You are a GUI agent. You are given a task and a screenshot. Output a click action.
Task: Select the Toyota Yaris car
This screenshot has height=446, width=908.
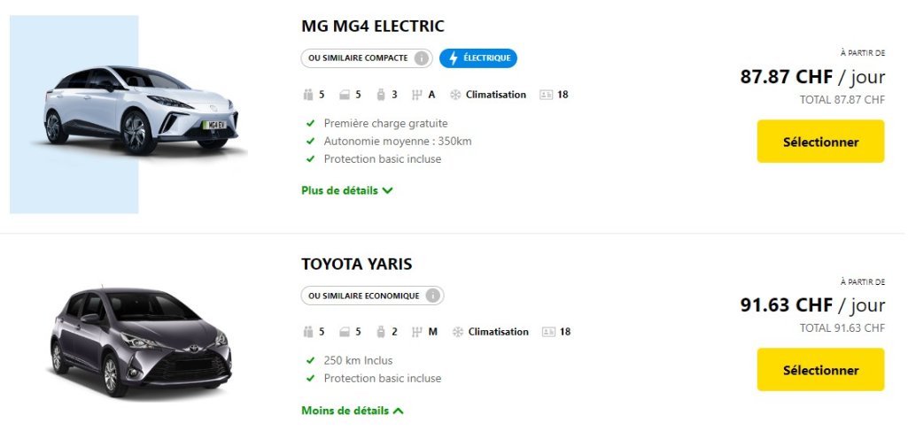click(820, 370)
